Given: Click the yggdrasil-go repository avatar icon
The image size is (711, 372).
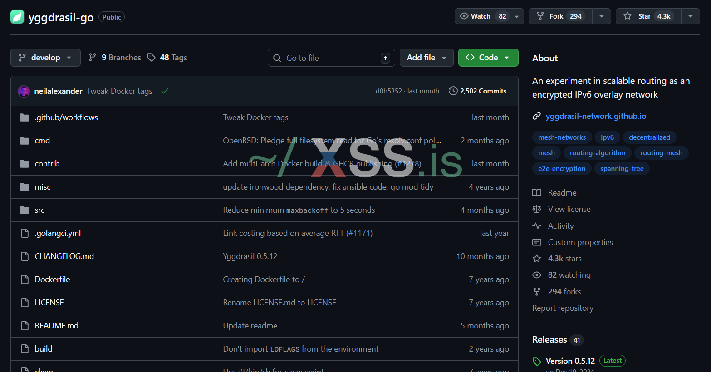Looking at the screenshot, I should [x=17, y=17].
